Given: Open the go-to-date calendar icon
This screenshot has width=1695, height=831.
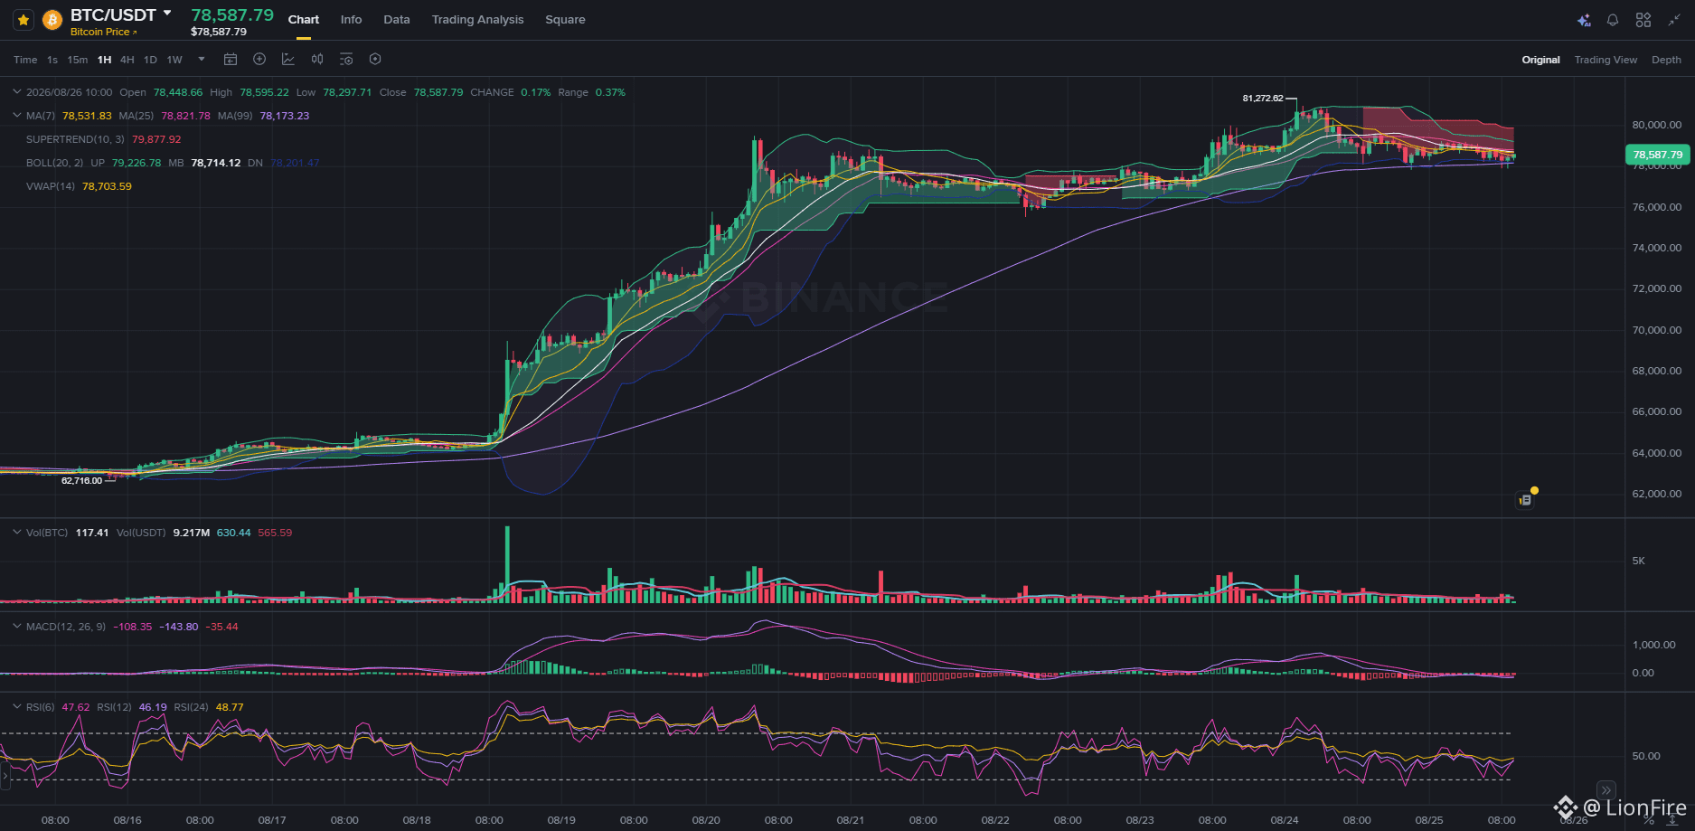Looking at the screenshot, I should click(x=231, y=60).
